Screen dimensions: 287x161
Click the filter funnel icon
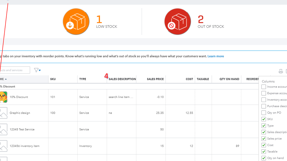(36, 70)
